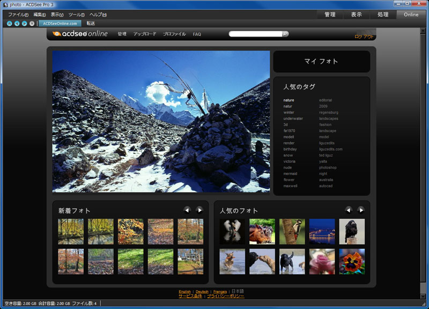Open the プライバシーポリシー link
This screenshot has height=309, width=429.
(225, 296)
